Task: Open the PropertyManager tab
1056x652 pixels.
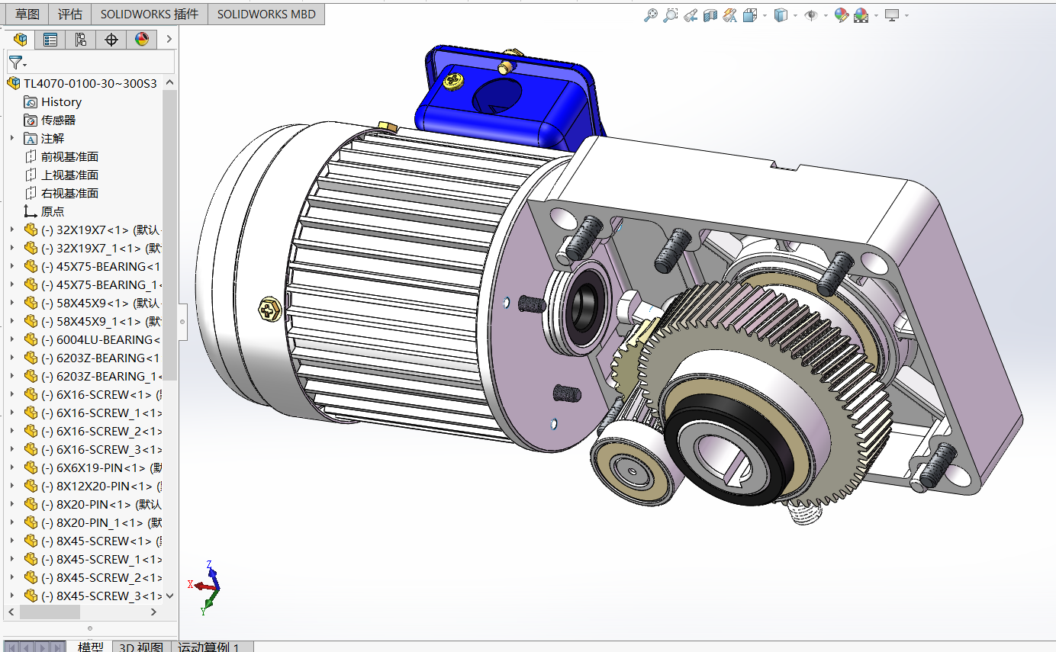Action: (50, 40)
